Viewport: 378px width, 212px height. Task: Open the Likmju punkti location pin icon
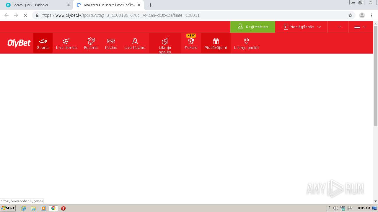click(246, 41)
